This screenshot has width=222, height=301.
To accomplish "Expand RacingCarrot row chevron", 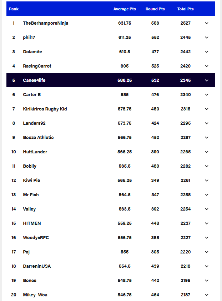I will pos(207,66).
